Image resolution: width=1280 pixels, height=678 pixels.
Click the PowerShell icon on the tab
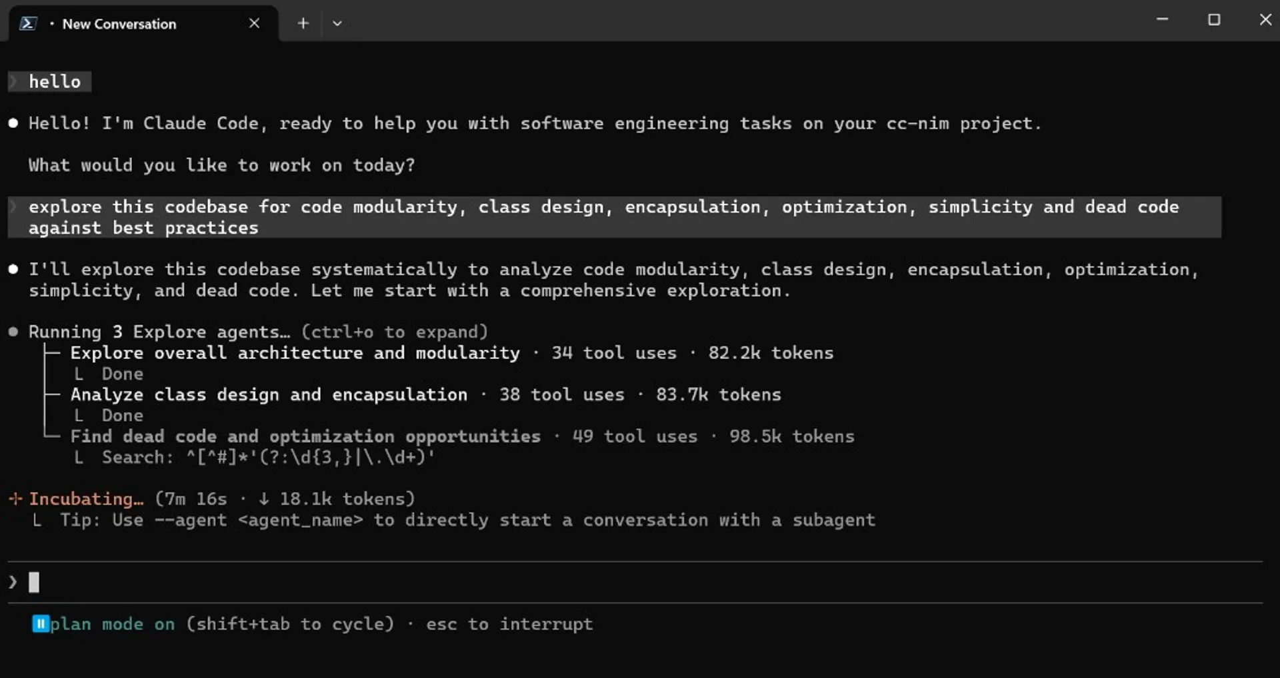[x=28, y=23]
